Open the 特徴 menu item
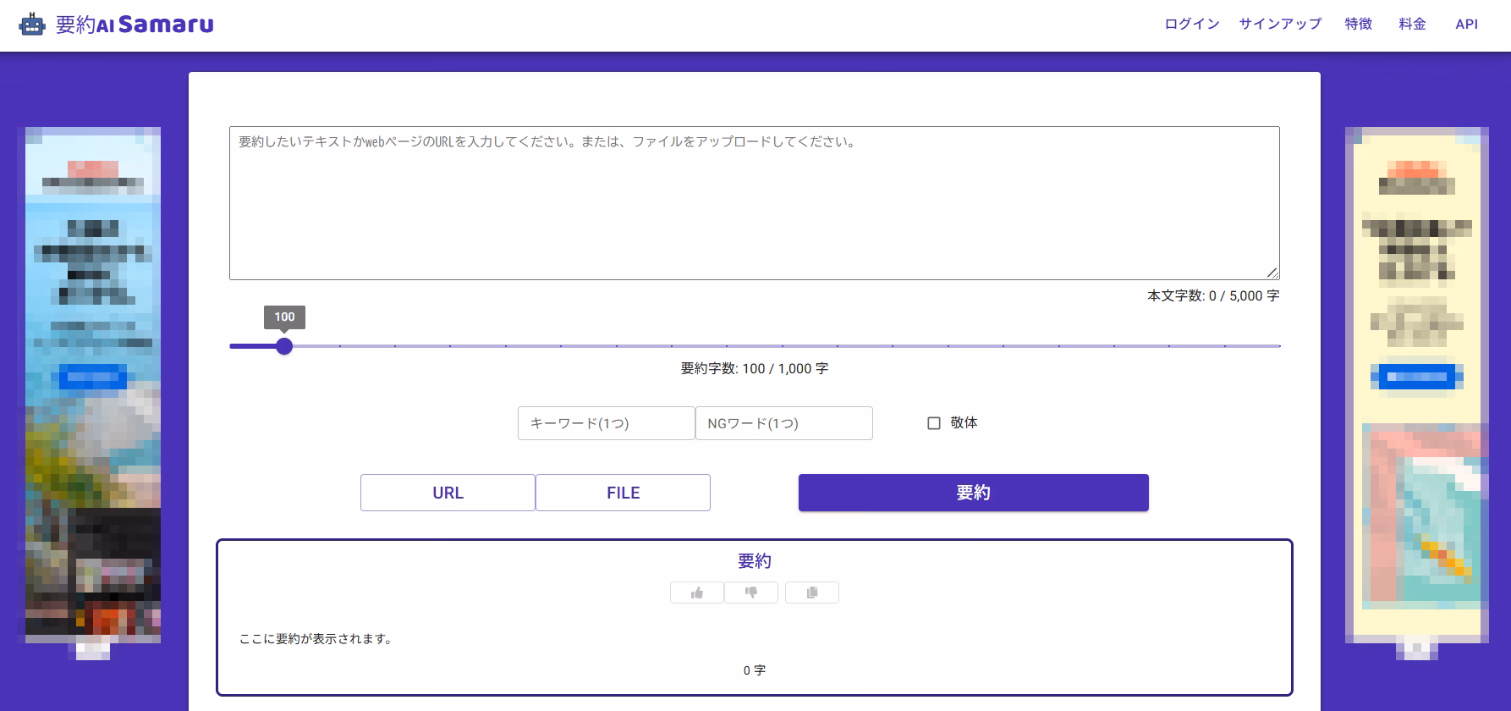 tap(1358, 25)
